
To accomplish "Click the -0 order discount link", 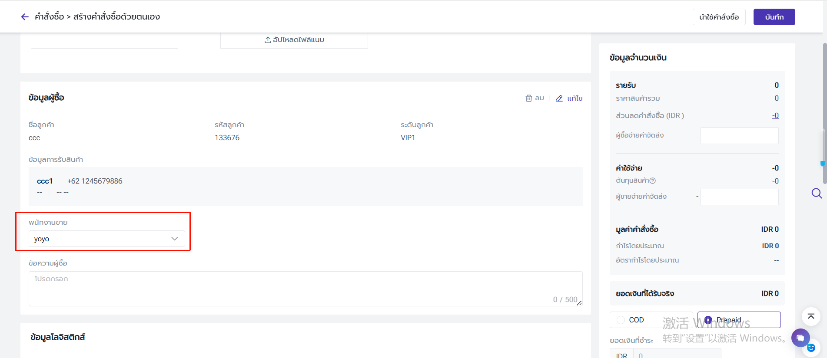I will coord(775,115).
